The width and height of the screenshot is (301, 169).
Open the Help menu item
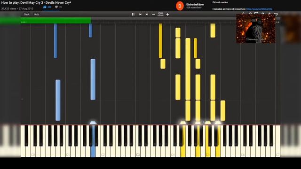(36, 15)
